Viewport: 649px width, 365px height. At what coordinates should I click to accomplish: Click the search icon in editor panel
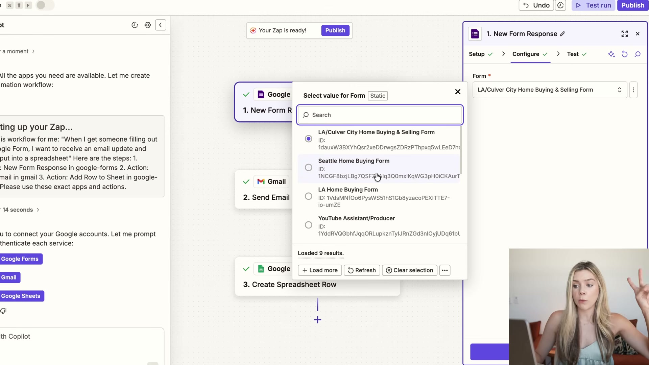pyautogui.click(x=638, y=54)
